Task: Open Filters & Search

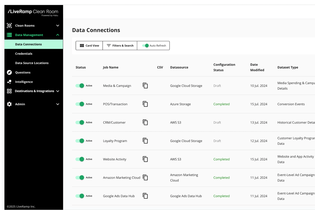Action: [x=120, y=45]
